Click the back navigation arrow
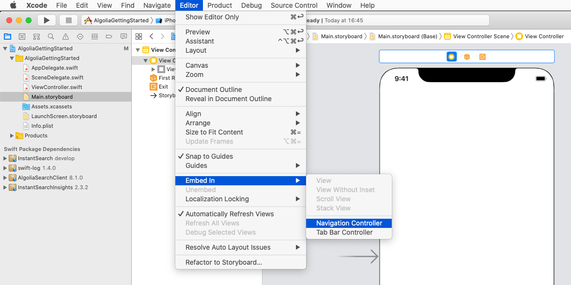571x285 pixels. [152, 36]
